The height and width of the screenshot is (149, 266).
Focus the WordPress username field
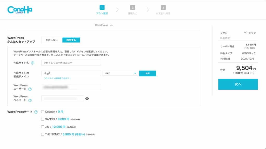tap(71, 87)
